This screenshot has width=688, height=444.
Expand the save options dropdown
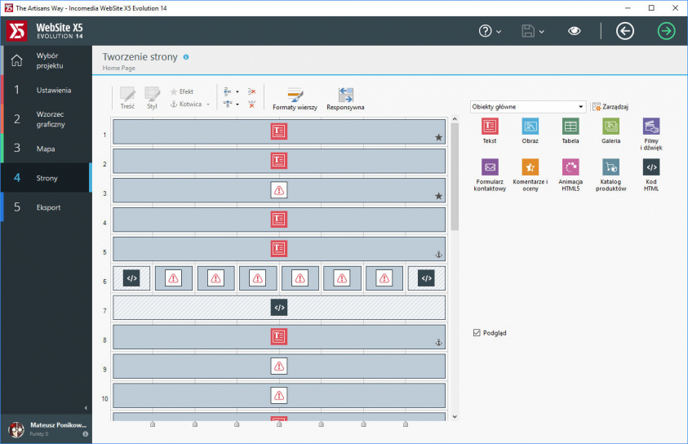coord(543,32)
